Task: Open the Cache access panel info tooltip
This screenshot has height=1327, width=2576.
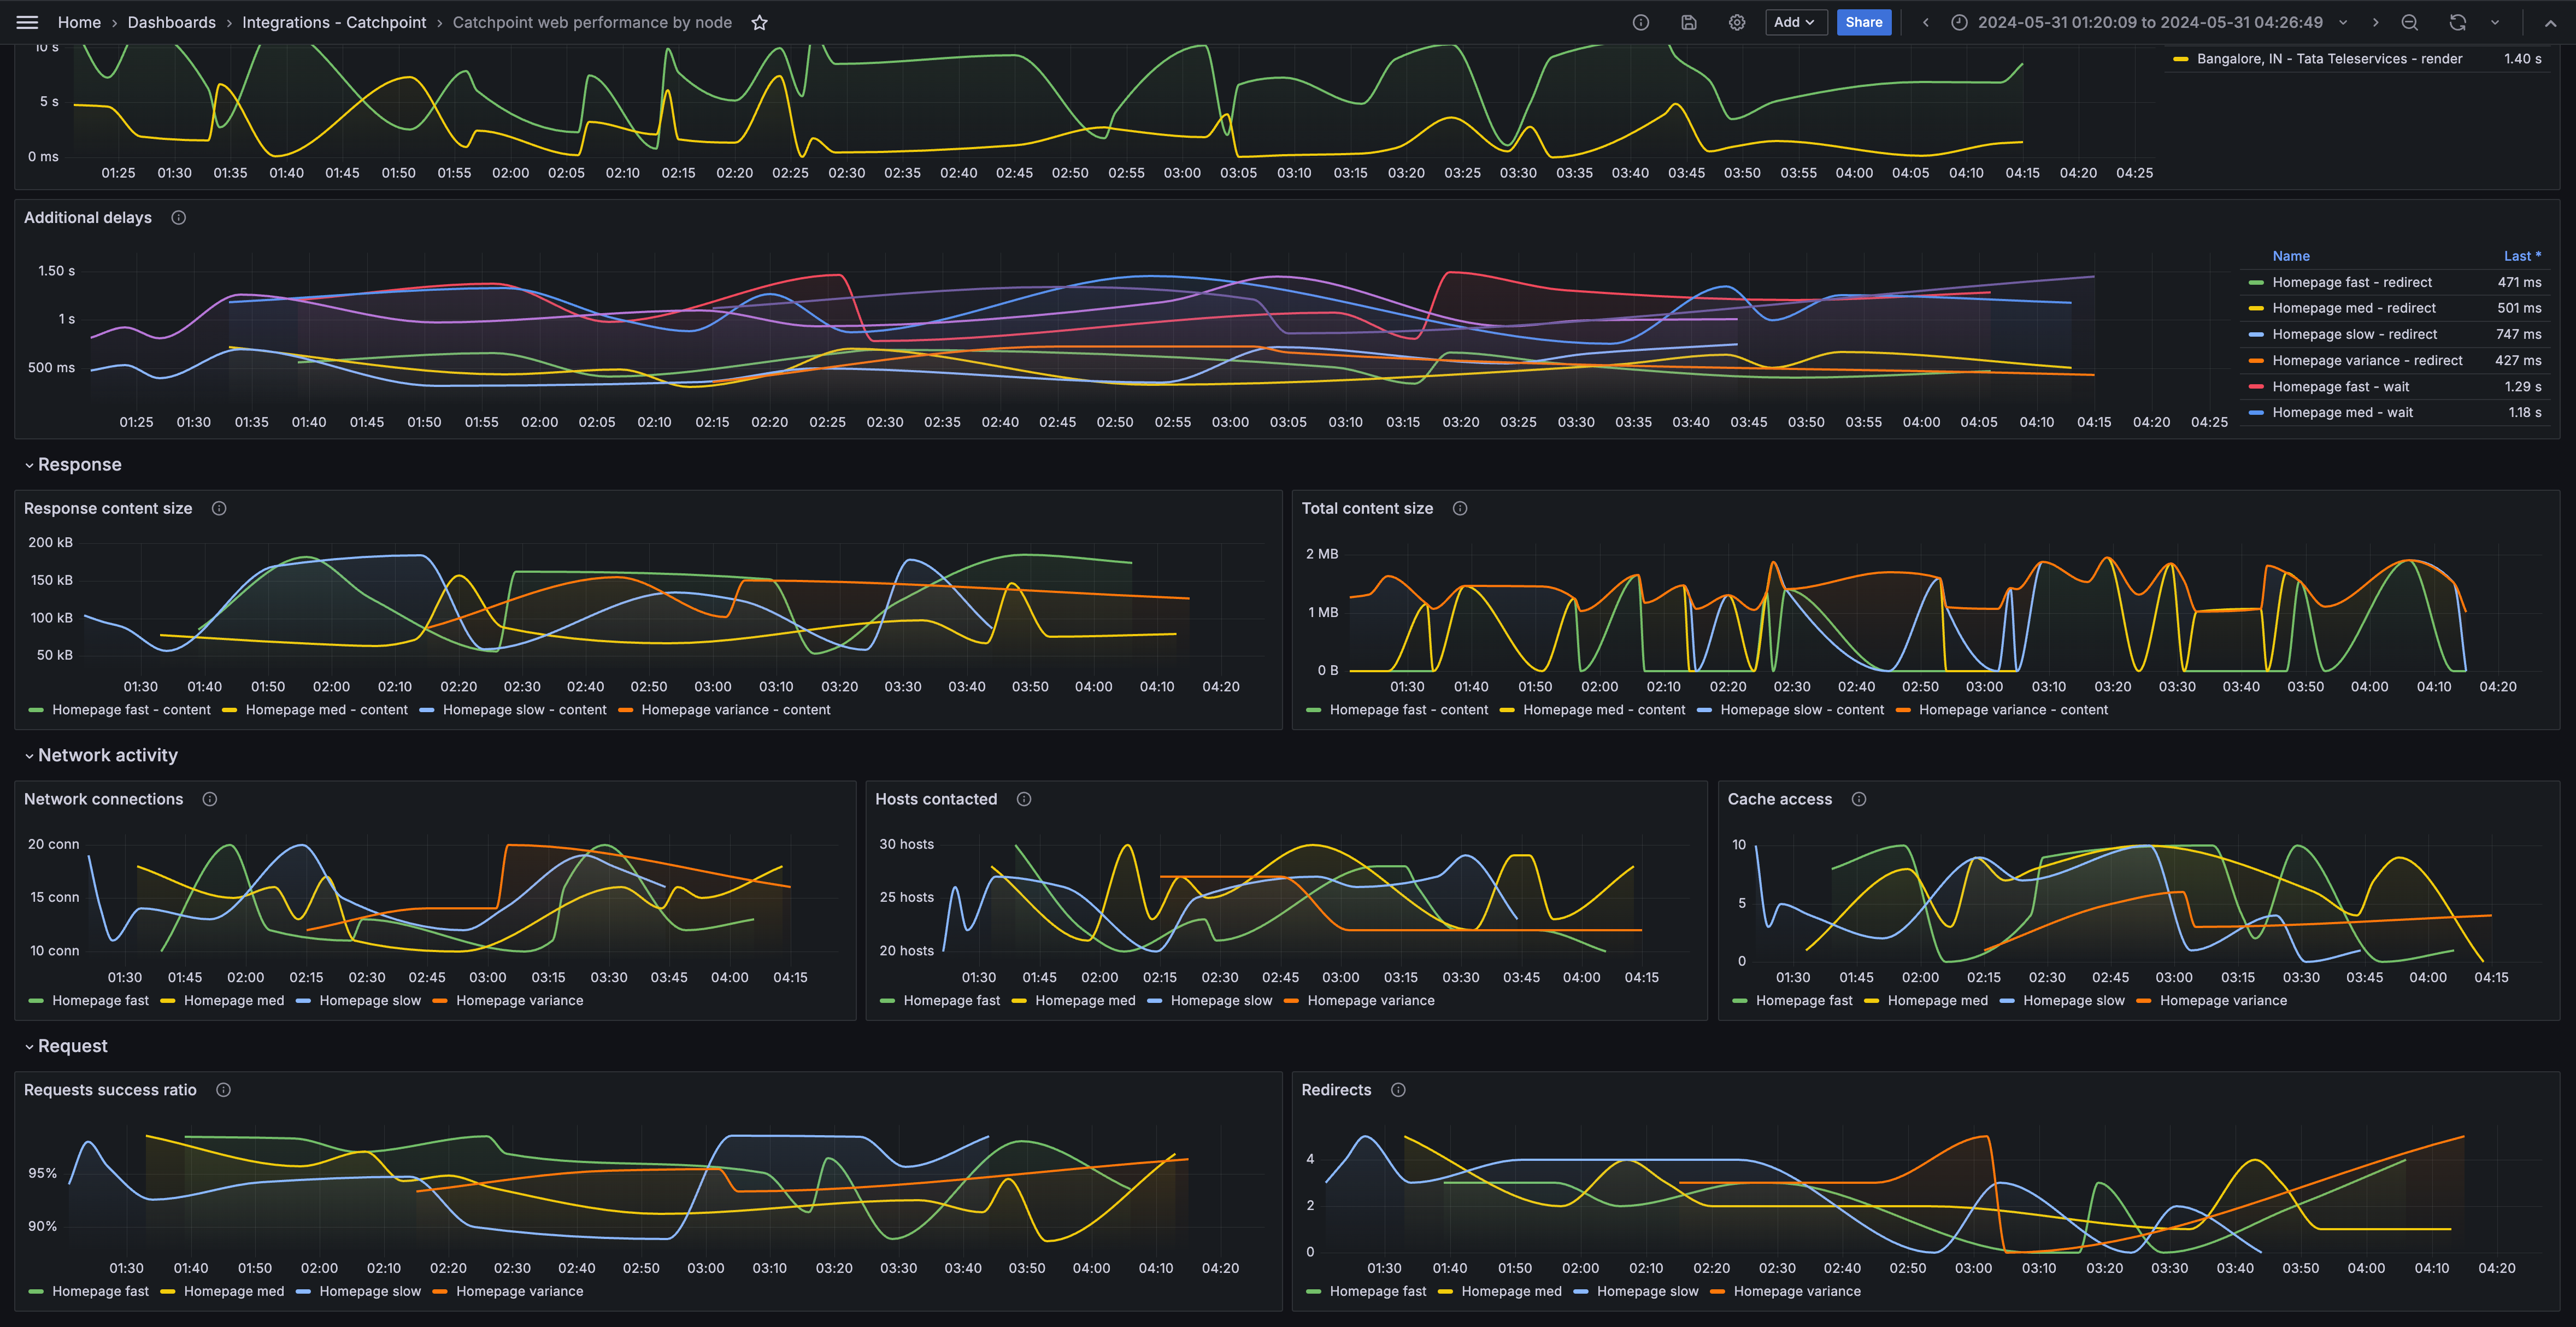Action: 1859,799
